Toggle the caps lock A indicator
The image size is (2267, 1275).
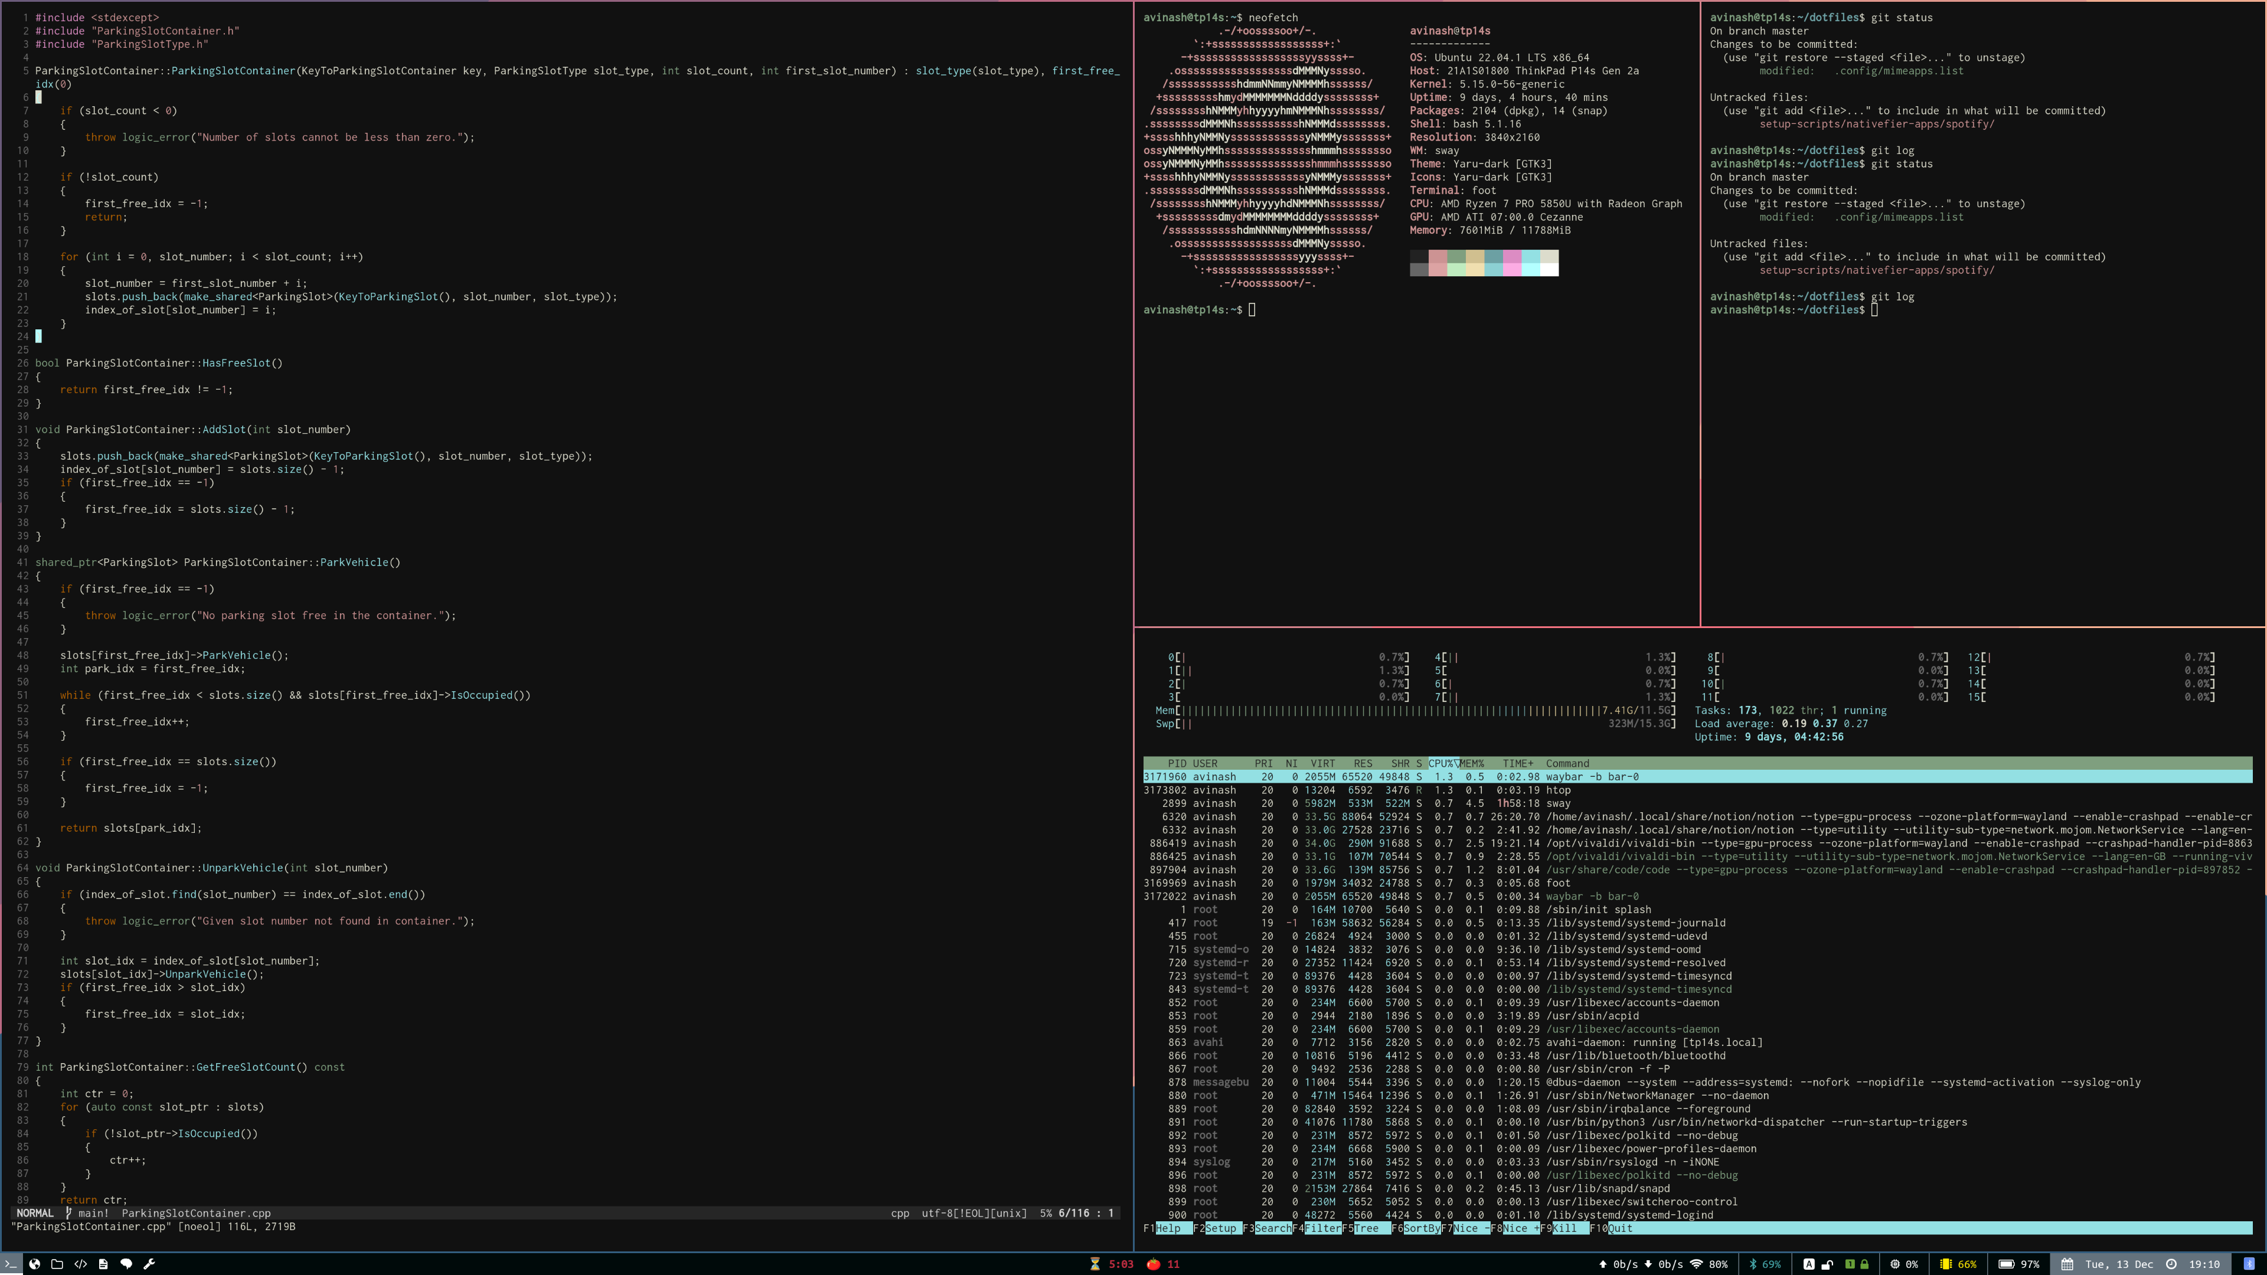point(1808,1264)
